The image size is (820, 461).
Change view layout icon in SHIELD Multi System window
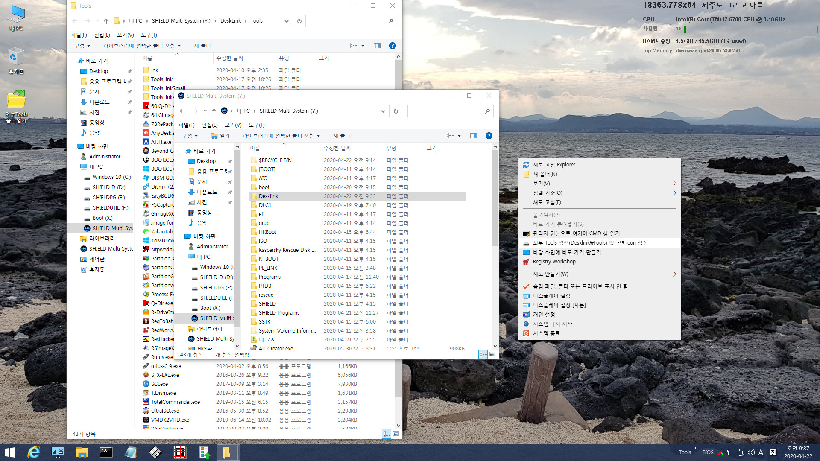[450, 136]
